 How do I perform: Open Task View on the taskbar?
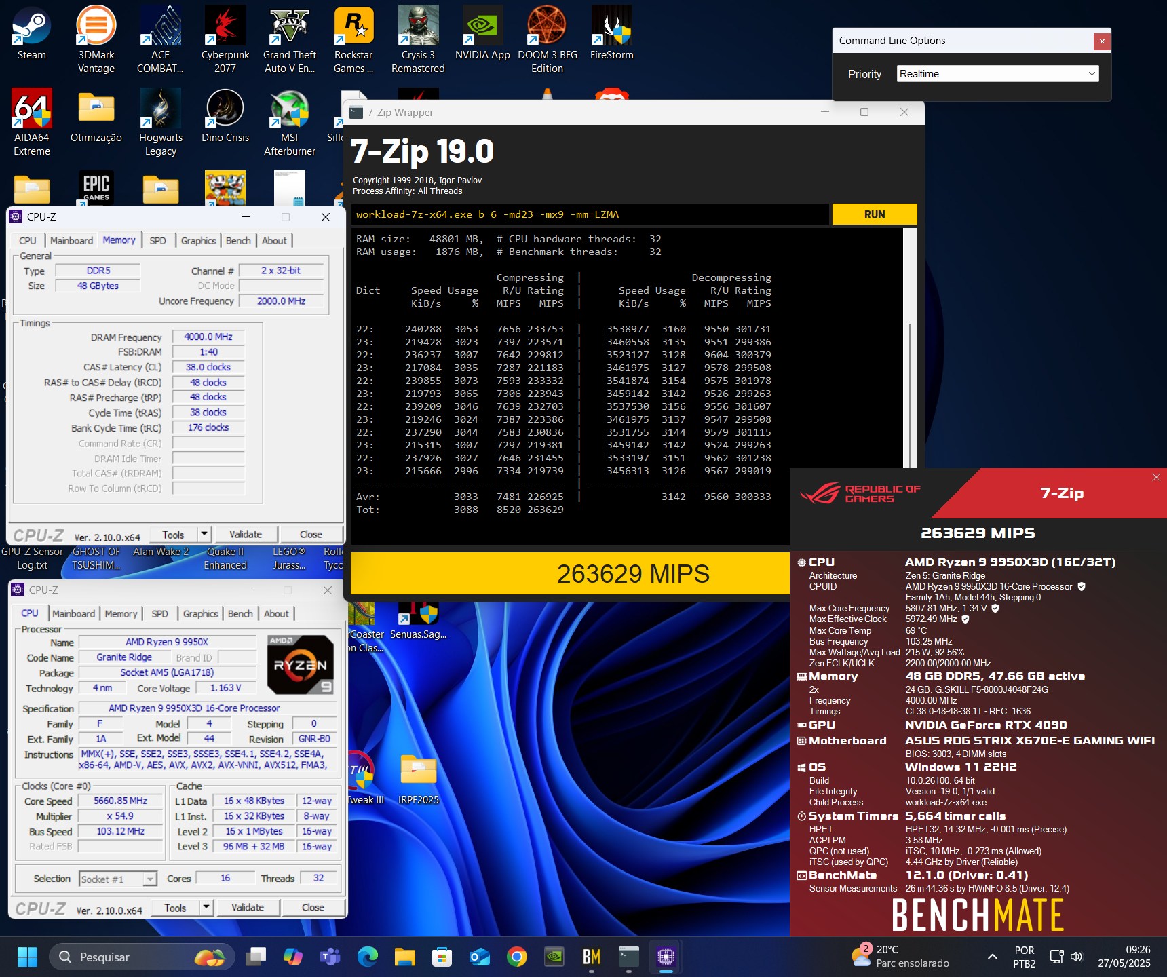pos(256,957)
